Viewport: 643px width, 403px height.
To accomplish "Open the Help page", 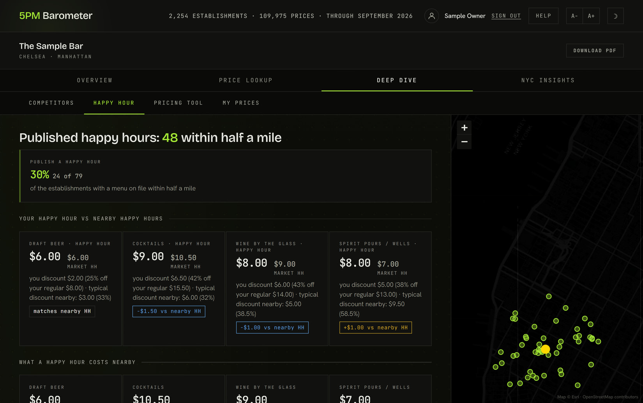I will click(543, 16).
